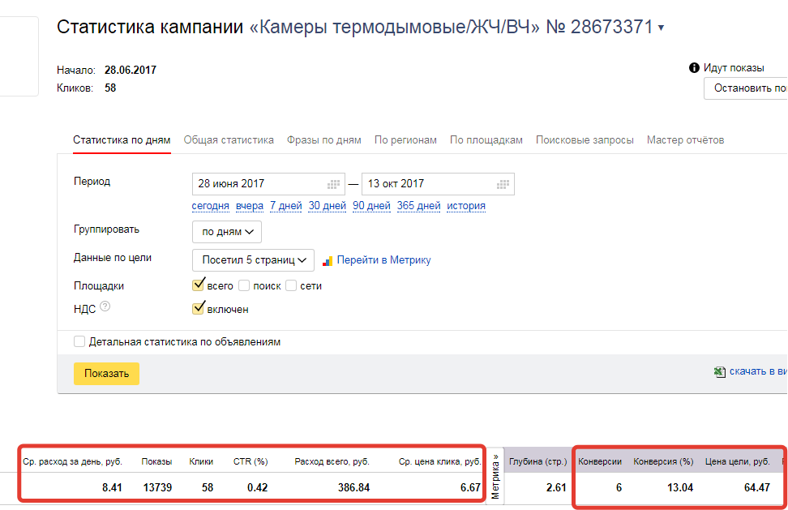Toggle the всего platforms checkbox
The height and width of the screenshot is (510, 788).
pyautogui.click(x=198, y=285)
